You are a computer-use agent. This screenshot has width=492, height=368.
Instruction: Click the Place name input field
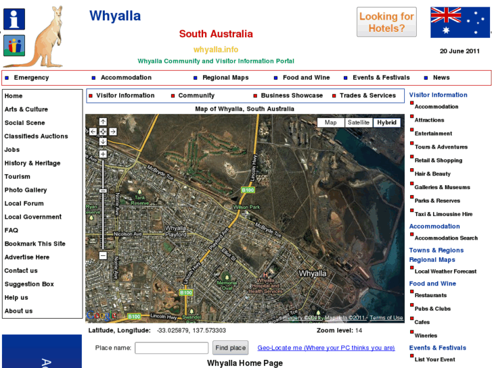point(172,348)
